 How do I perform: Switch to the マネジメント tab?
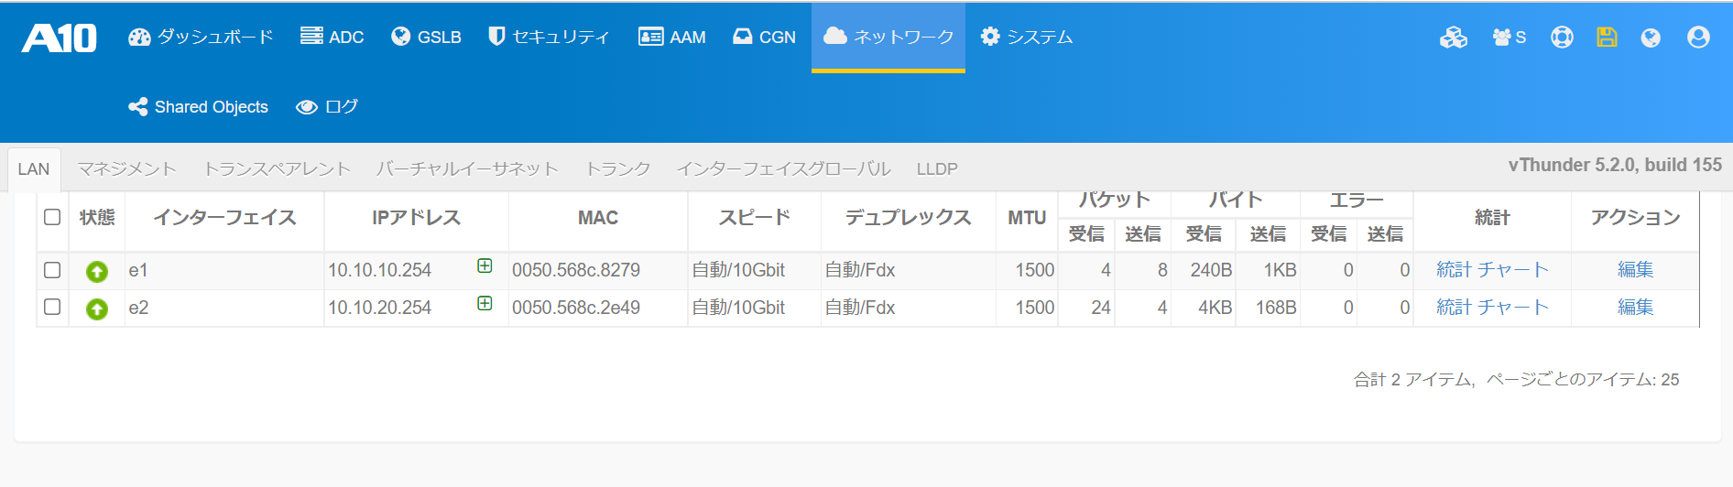[126, 169]
